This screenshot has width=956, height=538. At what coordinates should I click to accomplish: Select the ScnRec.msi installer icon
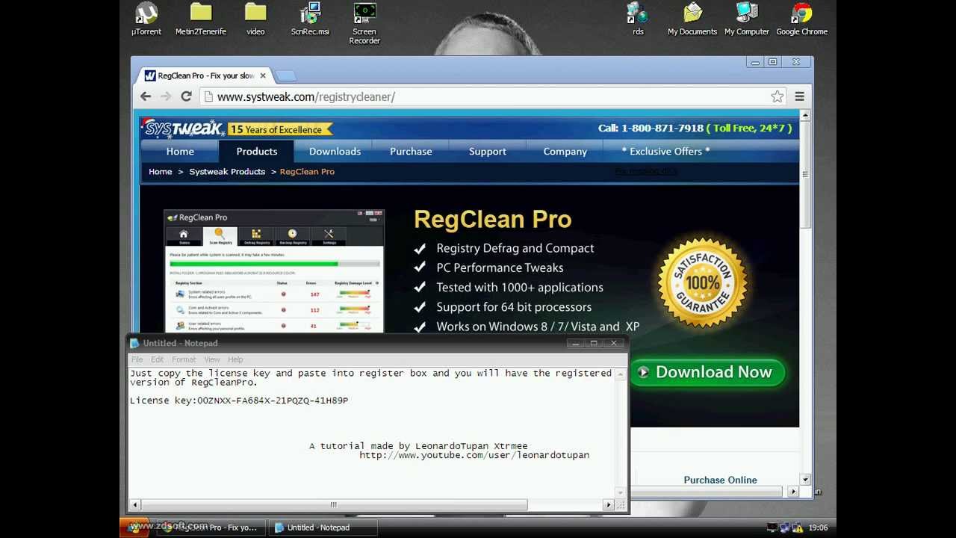click(x=310, y=19)
